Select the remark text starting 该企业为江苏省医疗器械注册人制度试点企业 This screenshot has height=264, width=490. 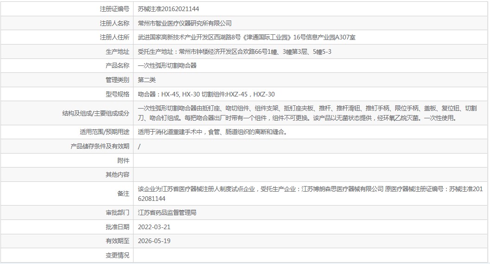[x=310, y=193]
